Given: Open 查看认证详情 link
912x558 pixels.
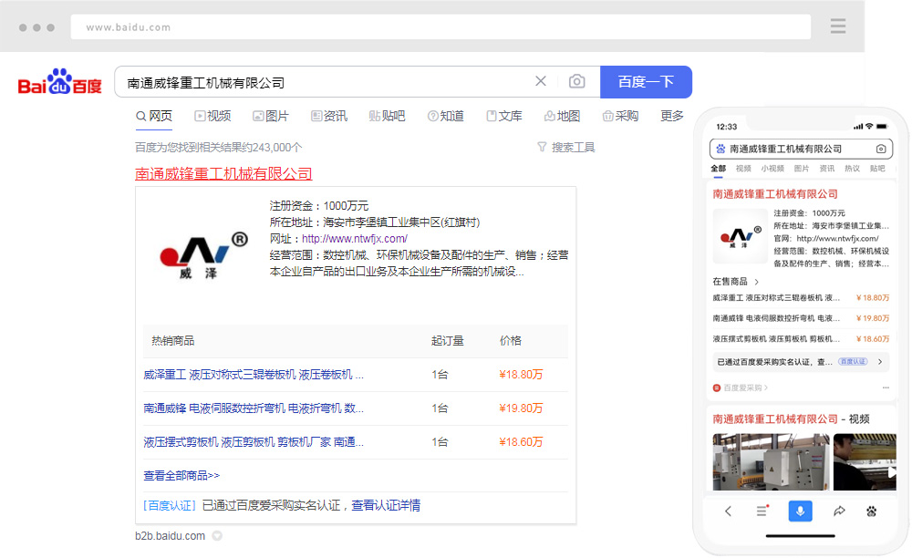Looking at the screenshot, I should coord(386,506).
